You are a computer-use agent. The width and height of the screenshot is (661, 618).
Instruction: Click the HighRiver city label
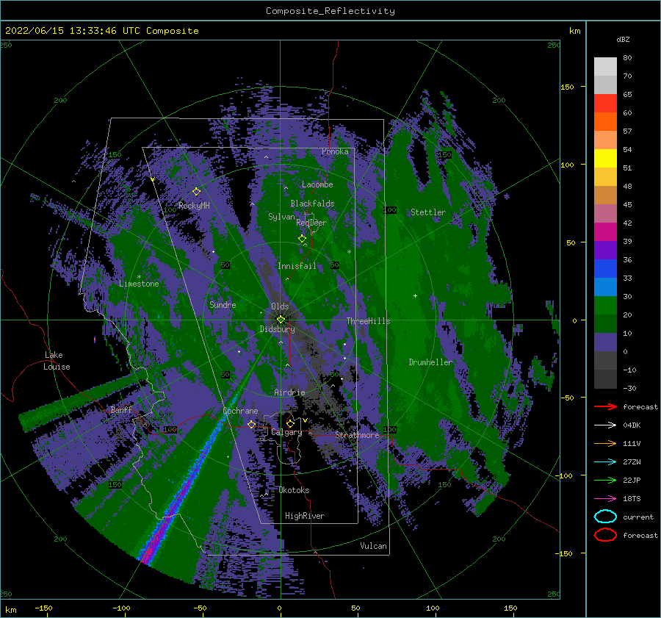click(x=305, y=516)
